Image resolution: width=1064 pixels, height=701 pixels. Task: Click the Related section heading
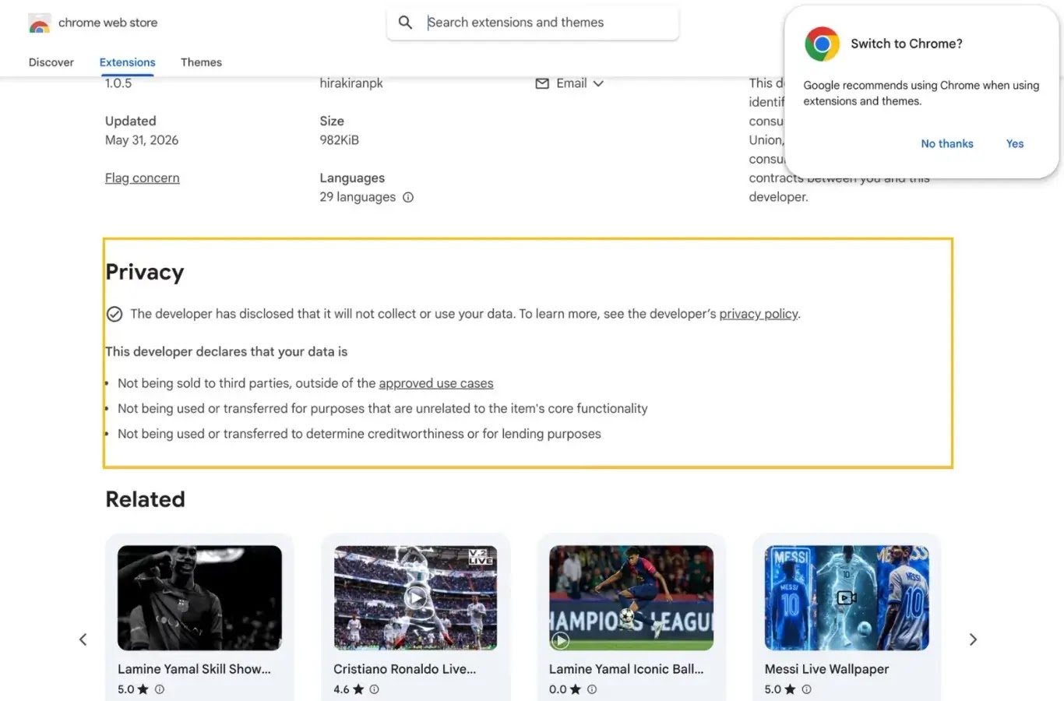click(146, 499)
